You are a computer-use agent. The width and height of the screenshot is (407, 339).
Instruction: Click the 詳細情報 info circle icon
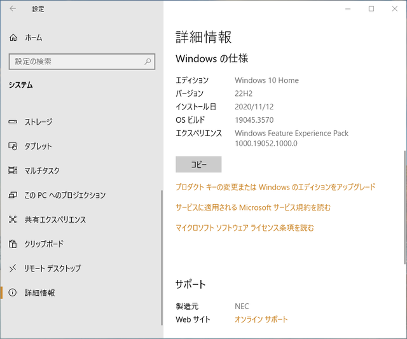pos(13,293)
